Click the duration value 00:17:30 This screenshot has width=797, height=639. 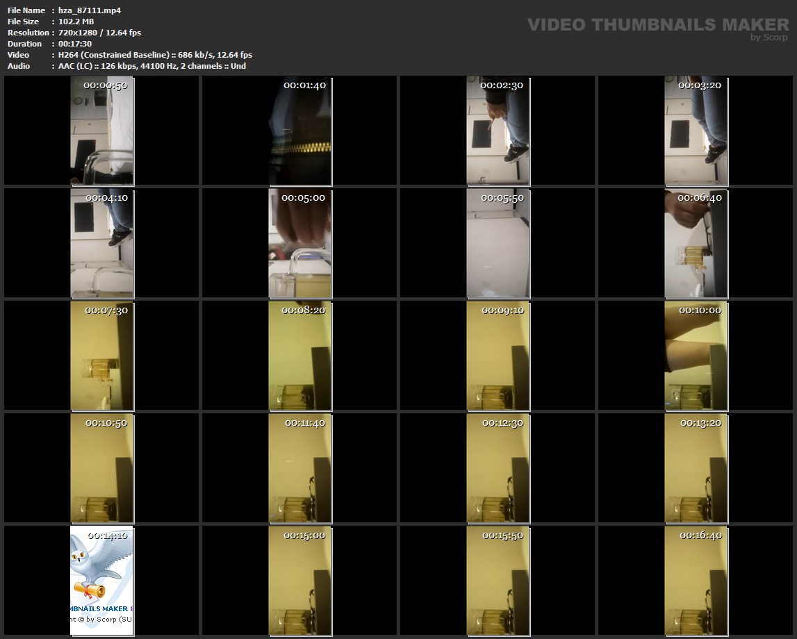(x=75, y=44)
